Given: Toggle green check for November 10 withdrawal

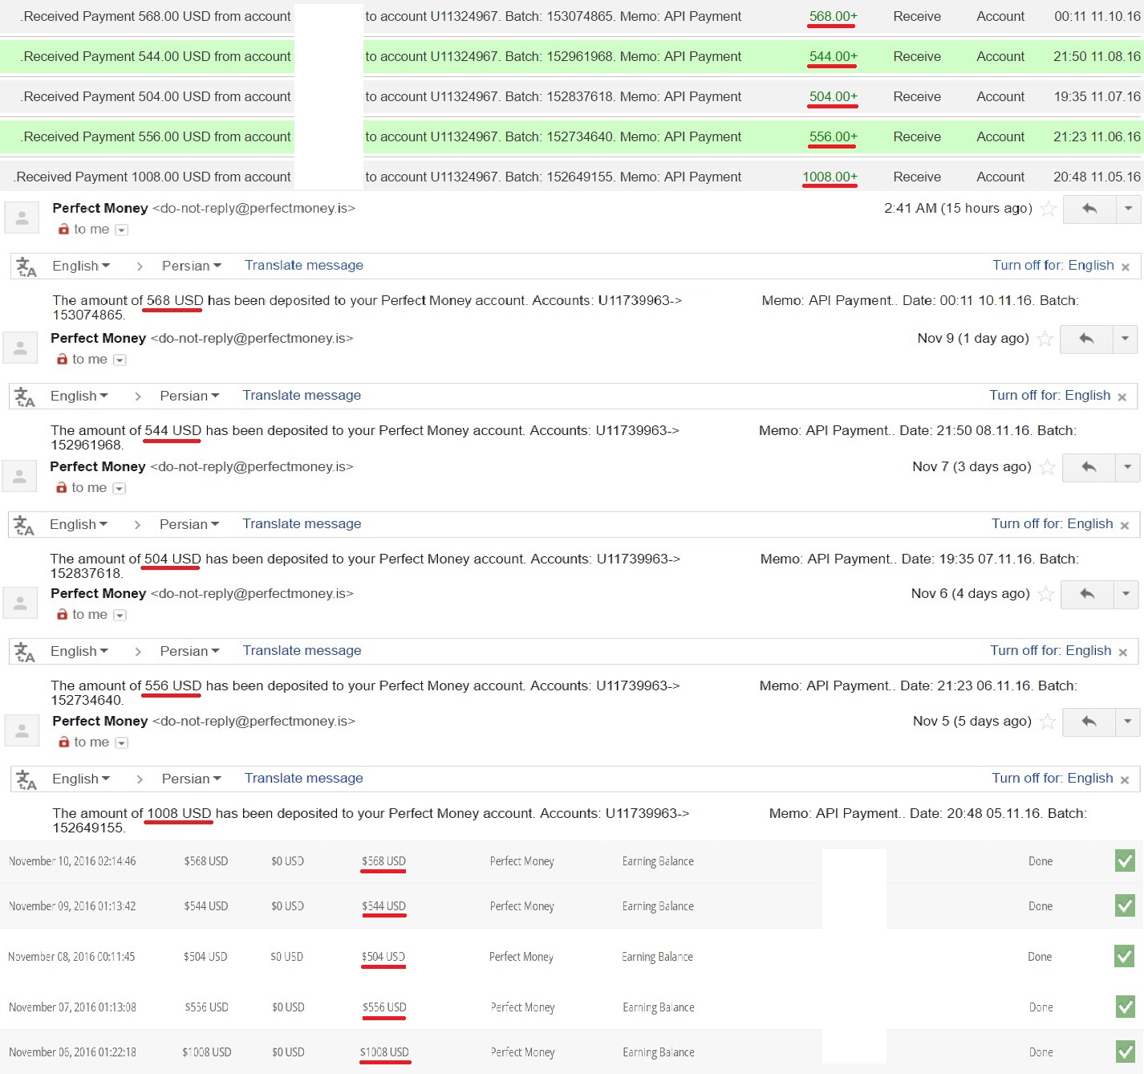Looking at the screenshot, I should [1125, 860].
